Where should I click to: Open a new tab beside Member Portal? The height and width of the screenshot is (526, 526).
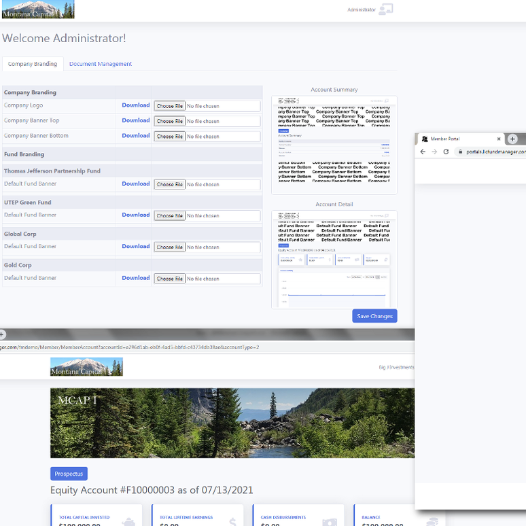coord(513,139)
